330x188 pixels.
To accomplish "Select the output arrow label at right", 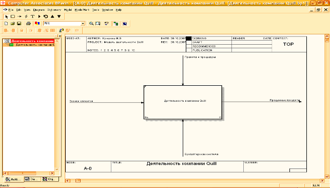I will pos(284,101).
